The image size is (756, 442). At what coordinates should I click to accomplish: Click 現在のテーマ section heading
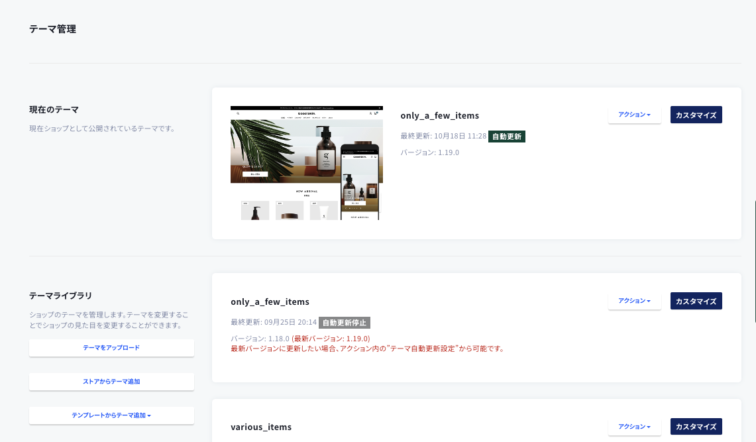(x=54, y=109)
